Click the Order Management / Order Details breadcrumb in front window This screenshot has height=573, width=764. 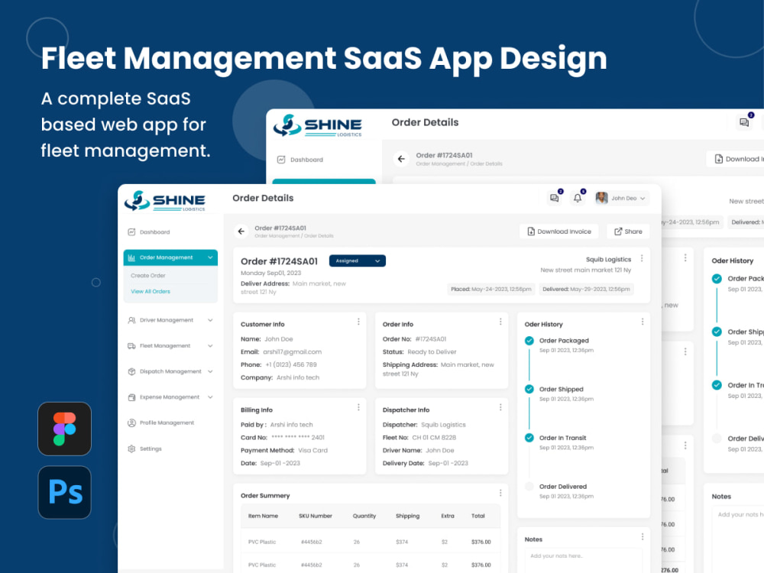pyautogui.click(x=294, y=236)
